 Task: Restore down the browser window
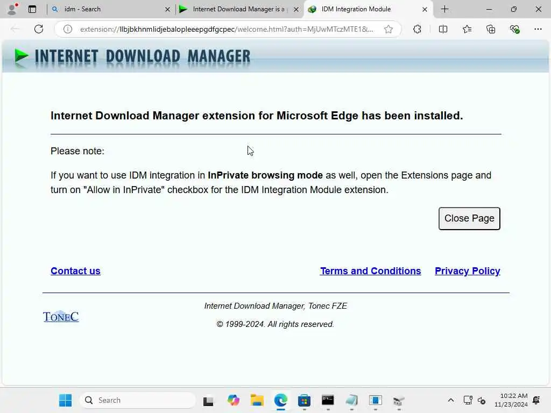(514, 9)
